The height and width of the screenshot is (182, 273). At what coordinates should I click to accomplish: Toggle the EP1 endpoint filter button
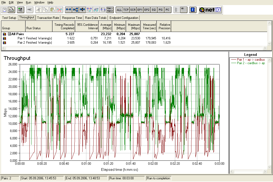(x=140, y=10)
